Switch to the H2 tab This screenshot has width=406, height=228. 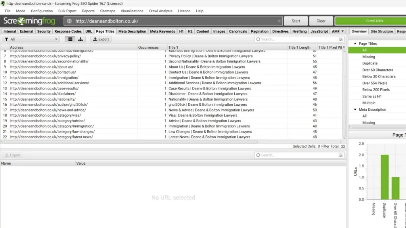point(190,31)
